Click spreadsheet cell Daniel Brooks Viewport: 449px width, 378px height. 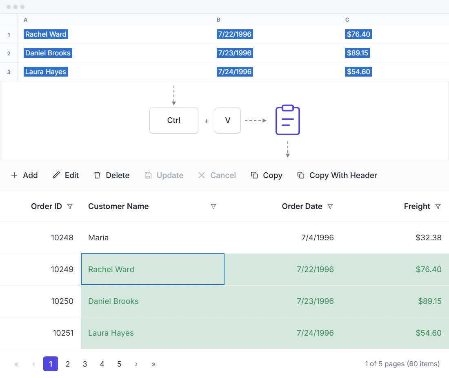tap(48, 53)
